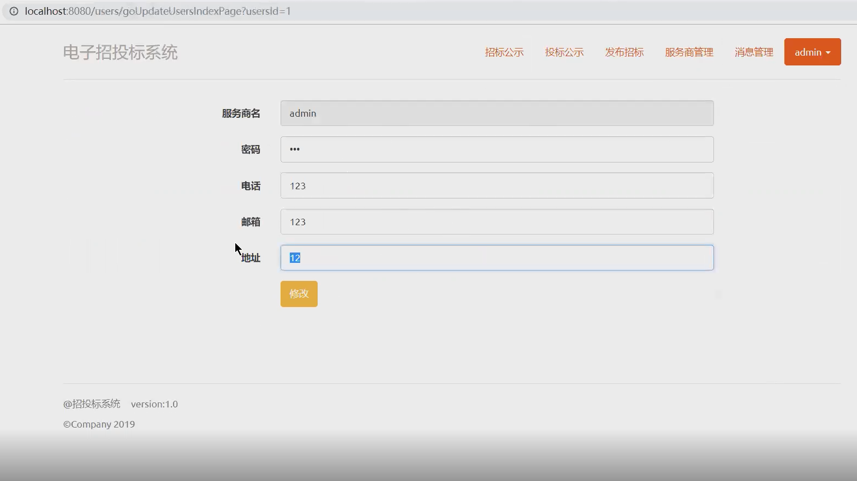Open the 招标公示 menu item
This screenshot has width=857, height=481.
coord(504,52)
